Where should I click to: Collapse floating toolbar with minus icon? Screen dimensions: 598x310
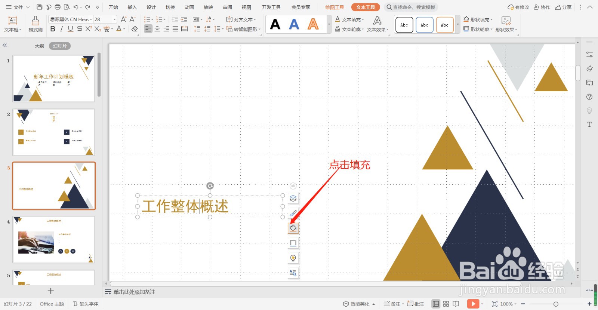tap(293, 186)
